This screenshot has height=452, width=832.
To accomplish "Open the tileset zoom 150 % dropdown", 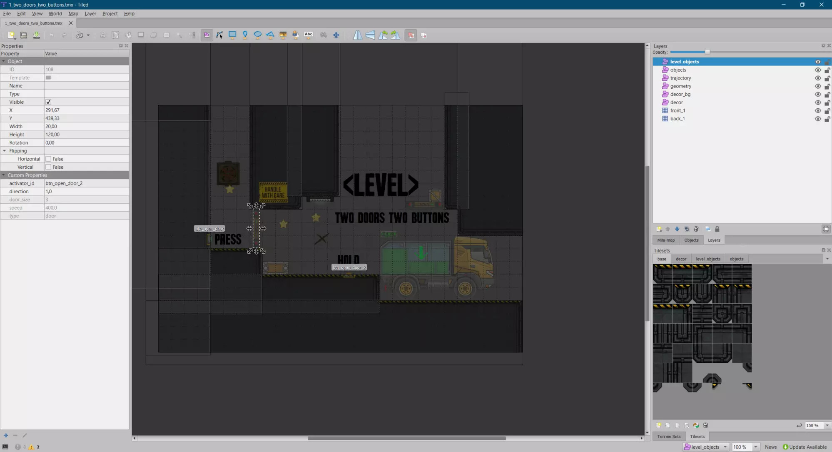I will click(x=827, y=425).
